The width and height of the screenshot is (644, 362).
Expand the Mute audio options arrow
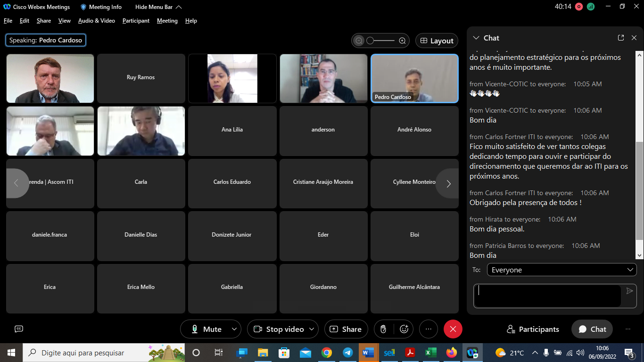pos(234,329)
